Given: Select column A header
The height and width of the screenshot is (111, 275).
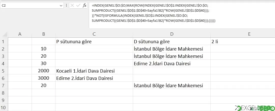Looking at the screenshot, I should pos(20,34).
